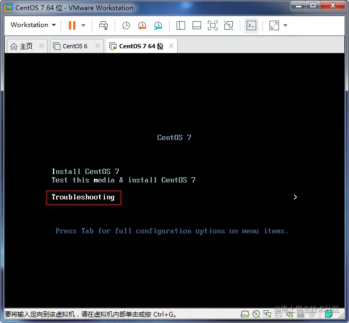Maximize the VMware Workstation window
Image resolution: width=349 pixels, height=323 pixels.
313,5
